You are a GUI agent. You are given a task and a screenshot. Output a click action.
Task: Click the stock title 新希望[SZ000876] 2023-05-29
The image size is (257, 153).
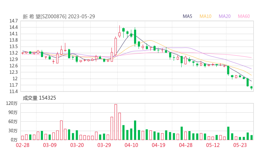click(59, 16)
